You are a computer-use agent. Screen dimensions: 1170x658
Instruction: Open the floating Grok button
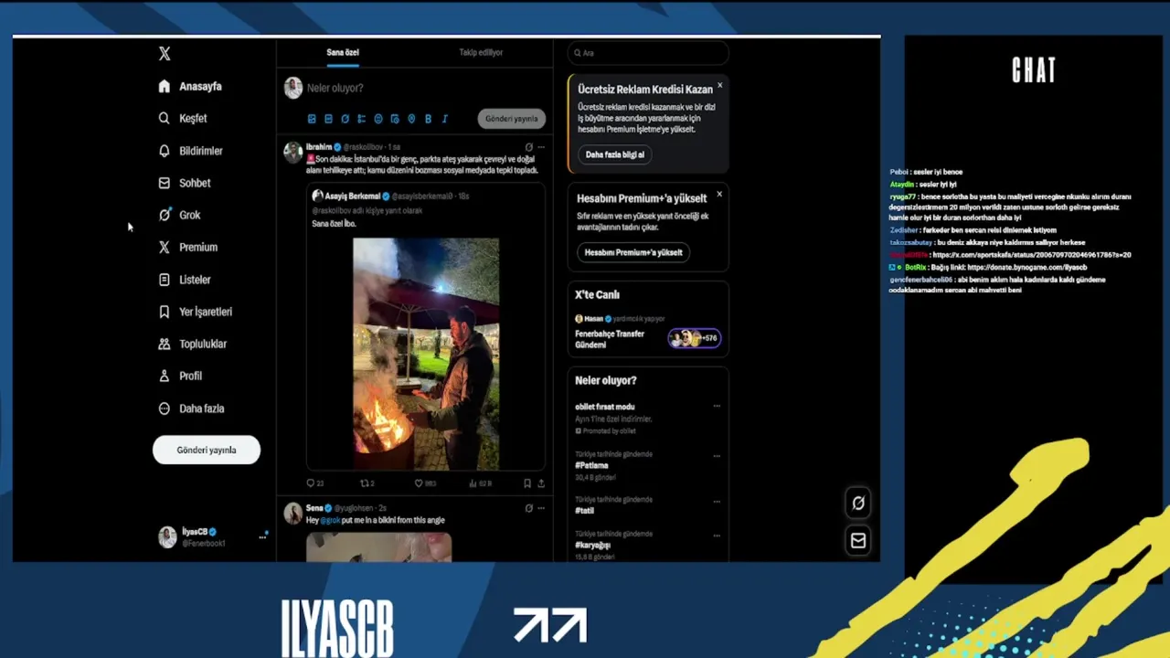[857, 503]
